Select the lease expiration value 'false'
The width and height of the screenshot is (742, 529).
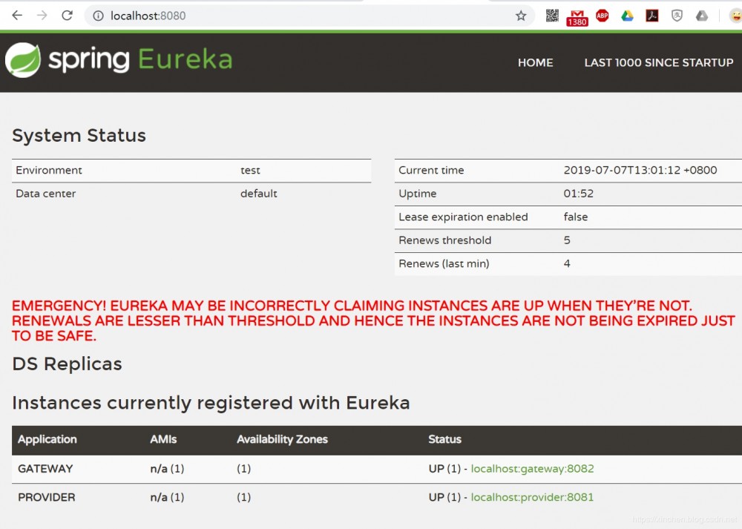pos(576,217)
